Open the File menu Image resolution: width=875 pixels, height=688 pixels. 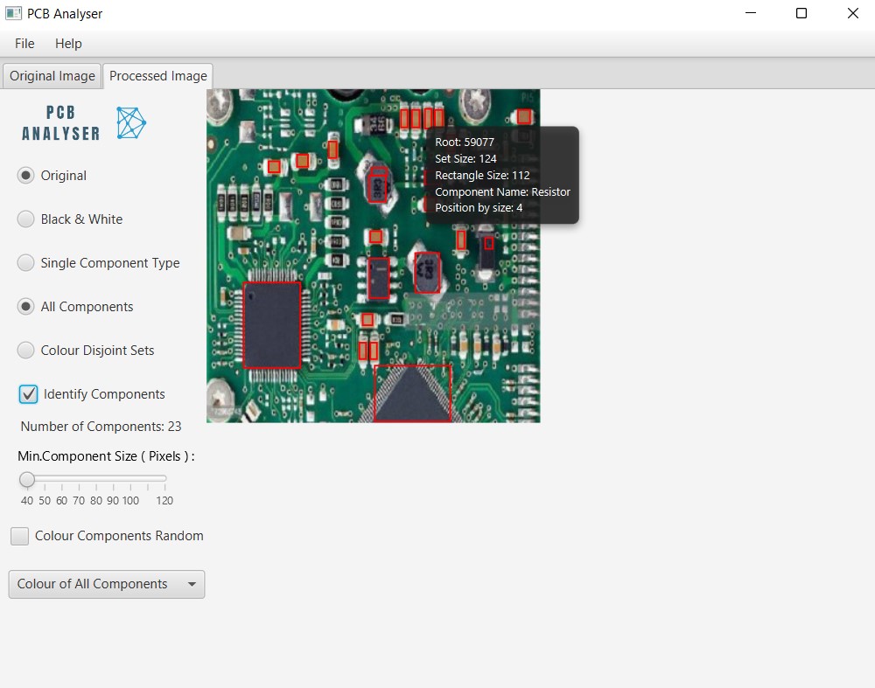point(24,44)
